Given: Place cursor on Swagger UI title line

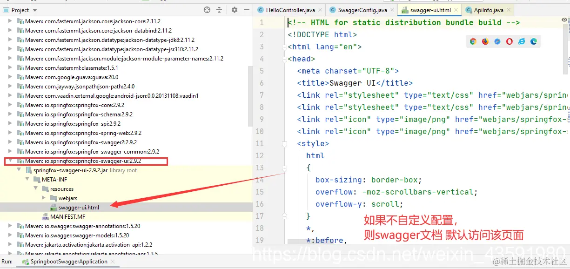Looking at the screenshot, I should coord(355,83).
